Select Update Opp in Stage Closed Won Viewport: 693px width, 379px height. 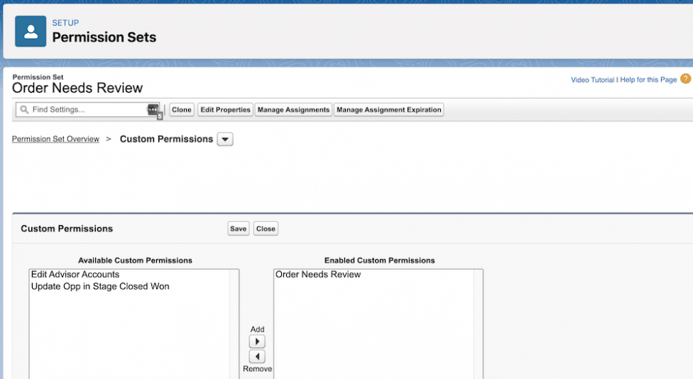coord(100,286)
